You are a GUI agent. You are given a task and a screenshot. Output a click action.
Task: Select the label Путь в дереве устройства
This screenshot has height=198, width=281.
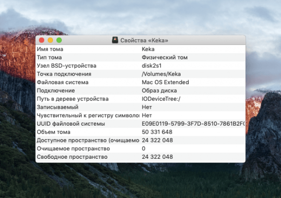(x=73, y=99)
